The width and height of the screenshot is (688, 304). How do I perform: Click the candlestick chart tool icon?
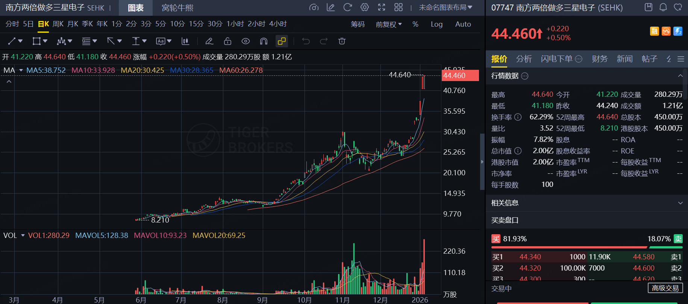click(x=185, y=41)
